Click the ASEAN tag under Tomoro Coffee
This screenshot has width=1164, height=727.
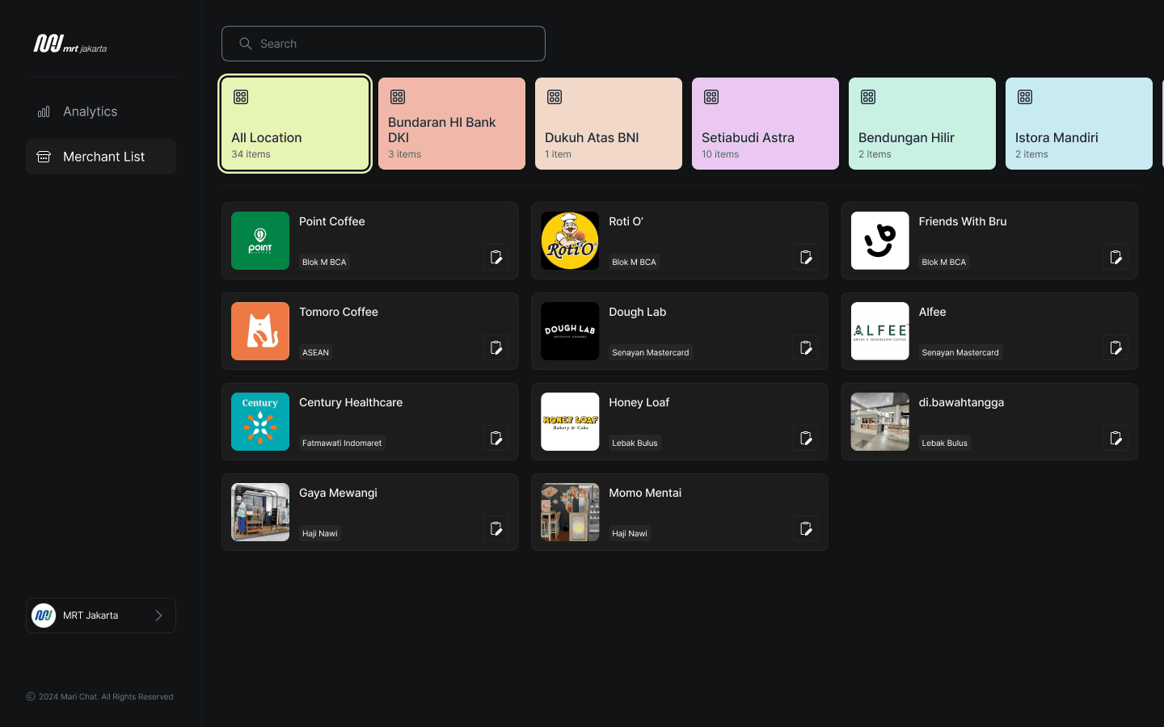[x=315, y=352]
